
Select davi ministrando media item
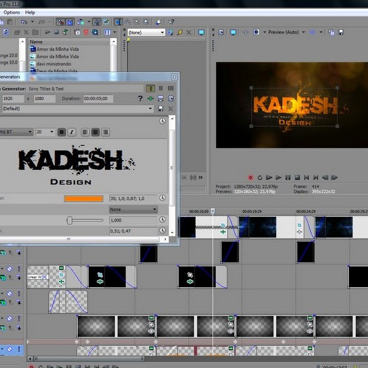[x=50, y=64]
